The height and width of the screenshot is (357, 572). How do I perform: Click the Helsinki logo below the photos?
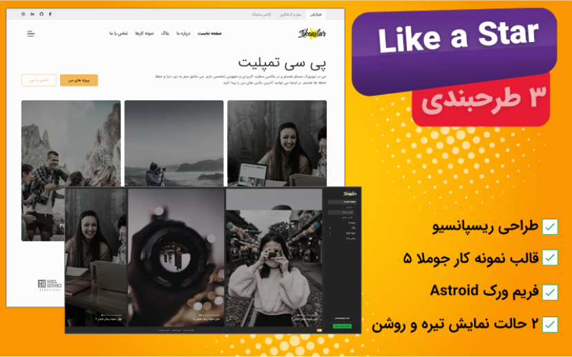point(50,284)
